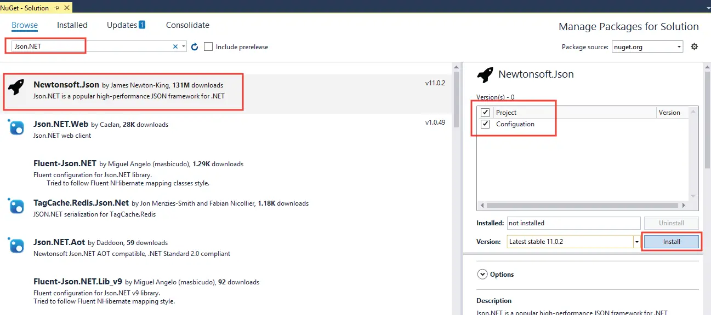The width and height of the screenshot is (711, 315).
Task: Refresh the package search results
Action: coord(195,47)
